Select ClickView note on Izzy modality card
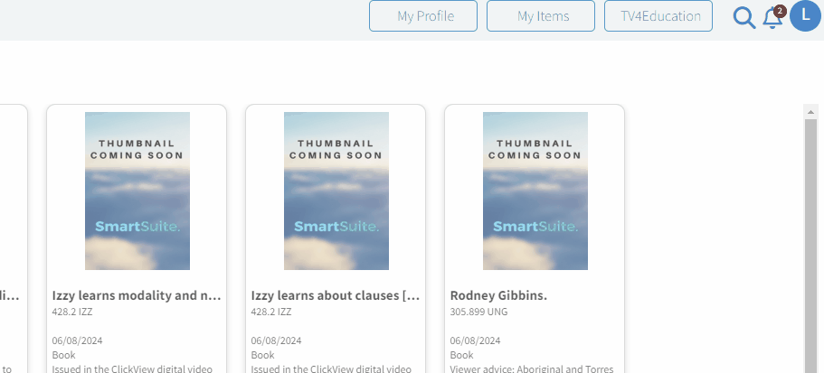Image resolution: width=824 pixels, height=373 pixels. tap(132, 368)
